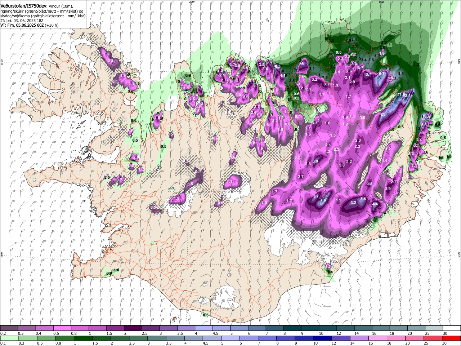Pick the snow scale swatch starting at 12
The height and width of the screenshot is (346, 461).
pyautogui.click(x=345, y=328)
